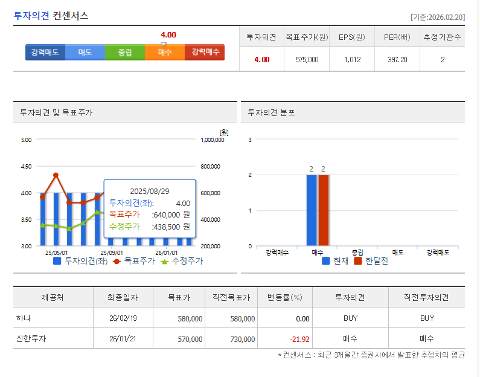The image size is (480, 377).
Task: Click the 신한투자 provider row name
Action: point(31,339)
